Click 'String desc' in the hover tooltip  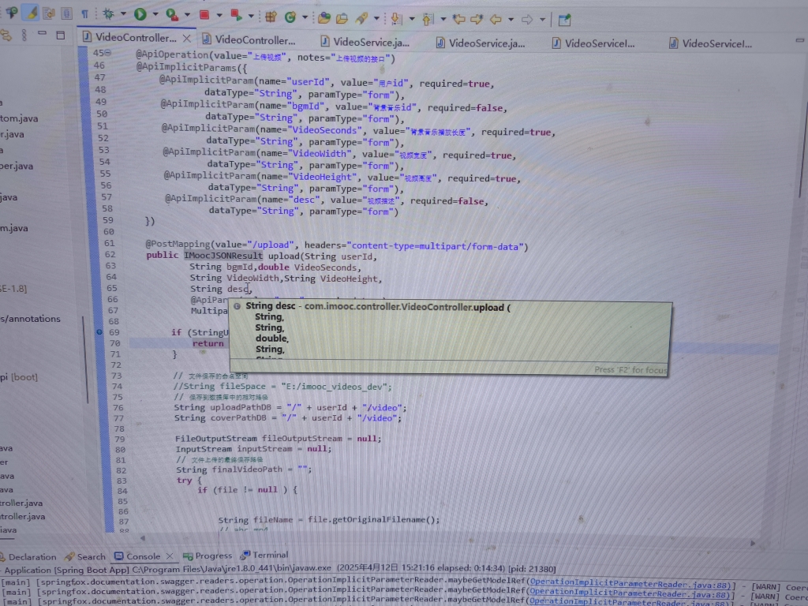click(x=271, y=305)
